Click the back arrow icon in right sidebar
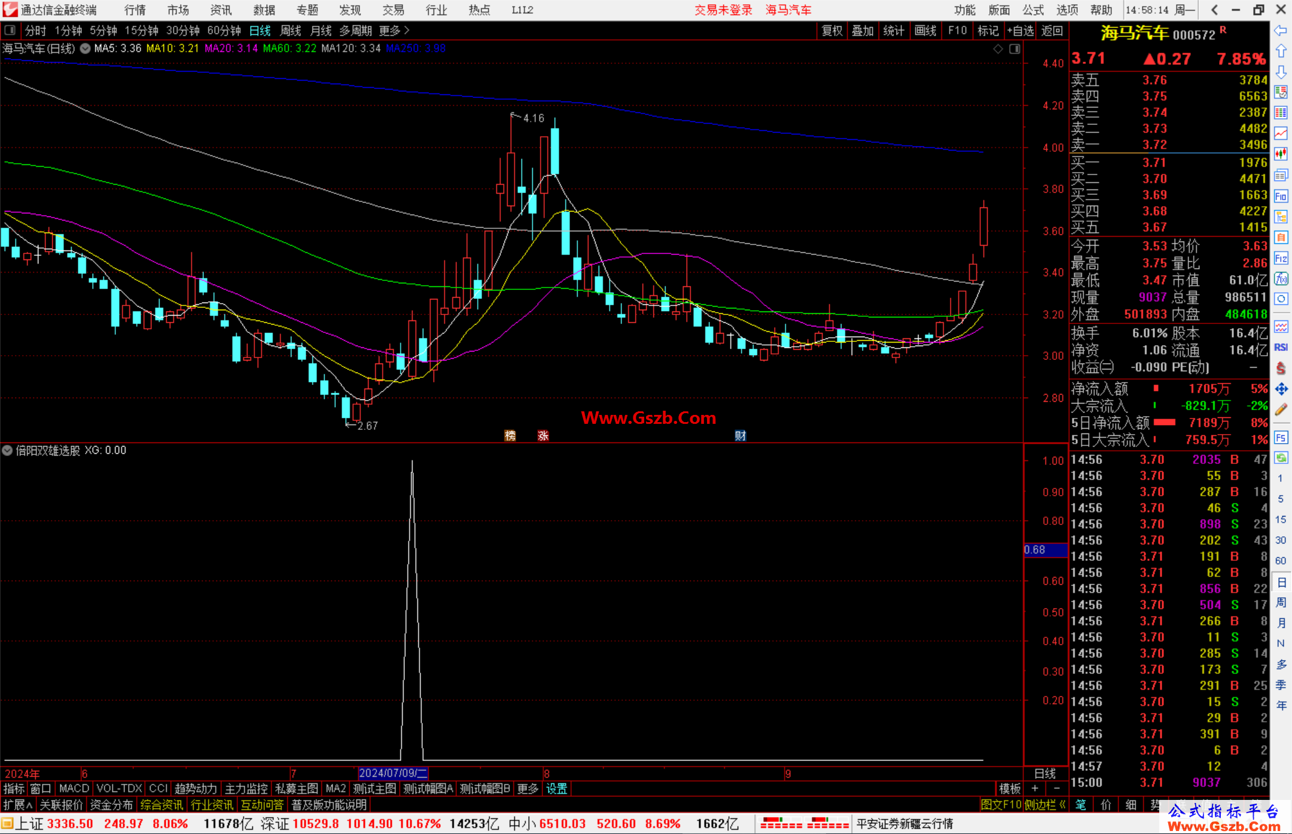The height and width of the screenshot is (834, 1292). tap(1281, 30)
